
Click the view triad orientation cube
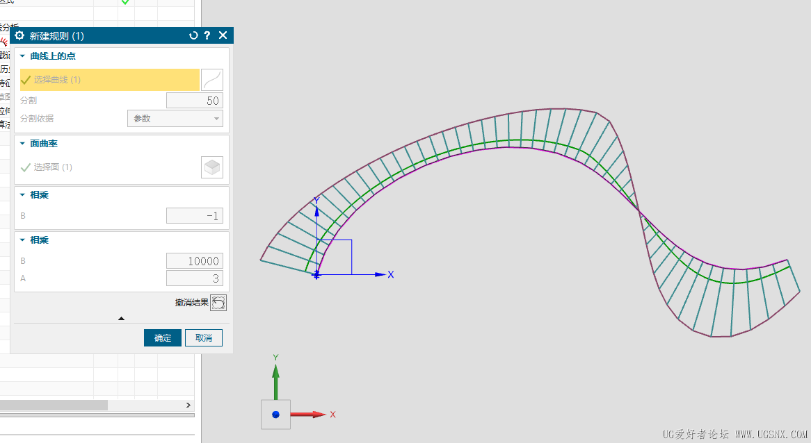point(275,415)
